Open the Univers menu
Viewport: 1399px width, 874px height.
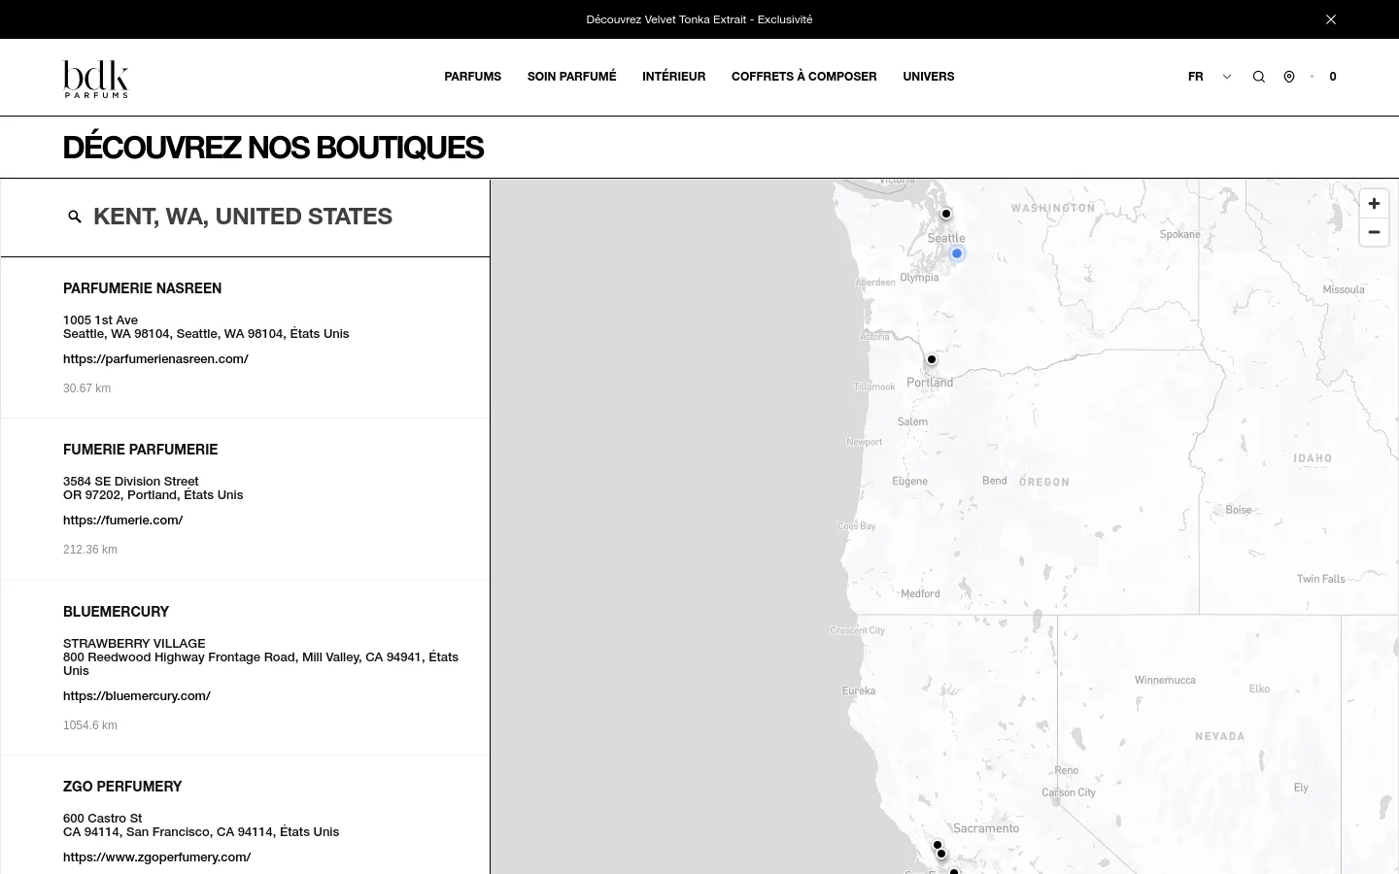pos(928,77)
